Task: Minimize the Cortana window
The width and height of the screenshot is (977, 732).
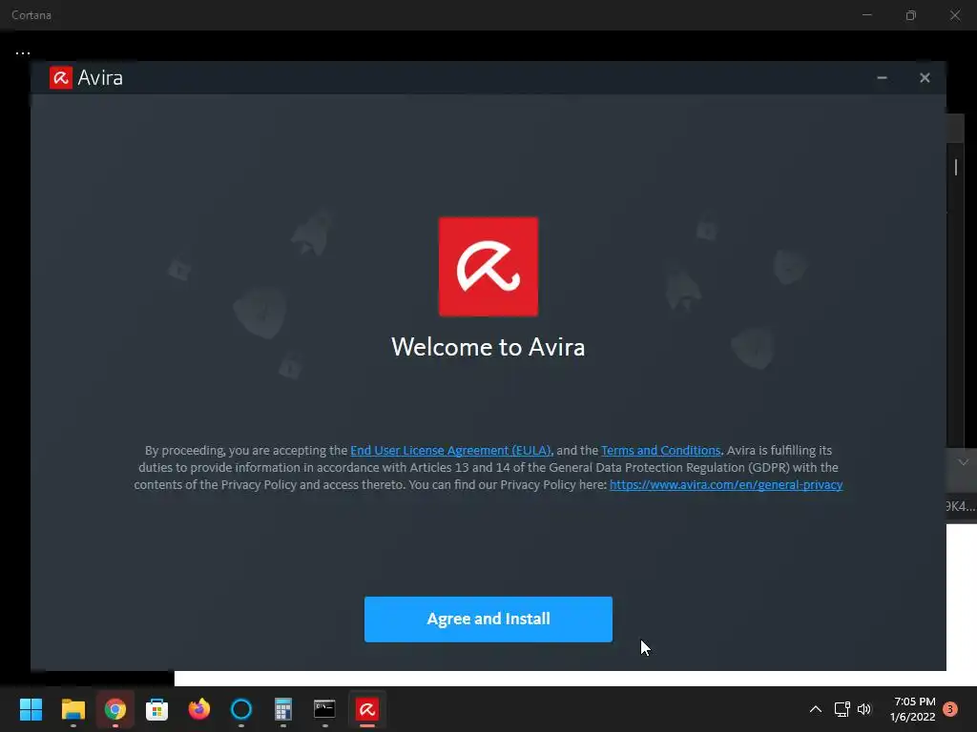Action: point(866,15)
